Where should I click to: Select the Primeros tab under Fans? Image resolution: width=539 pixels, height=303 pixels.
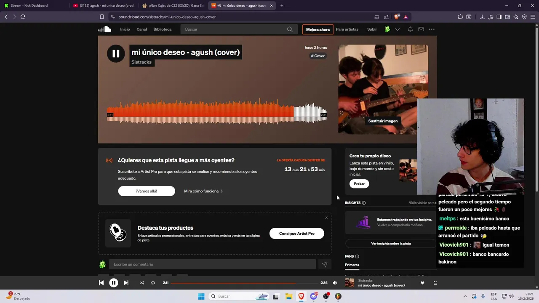point(352,265)
